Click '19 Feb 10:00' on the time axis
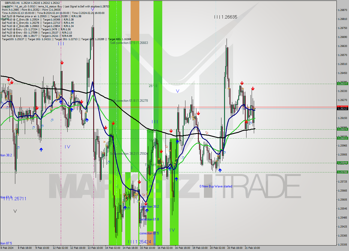The image size is (349, 251). [200, 248]
